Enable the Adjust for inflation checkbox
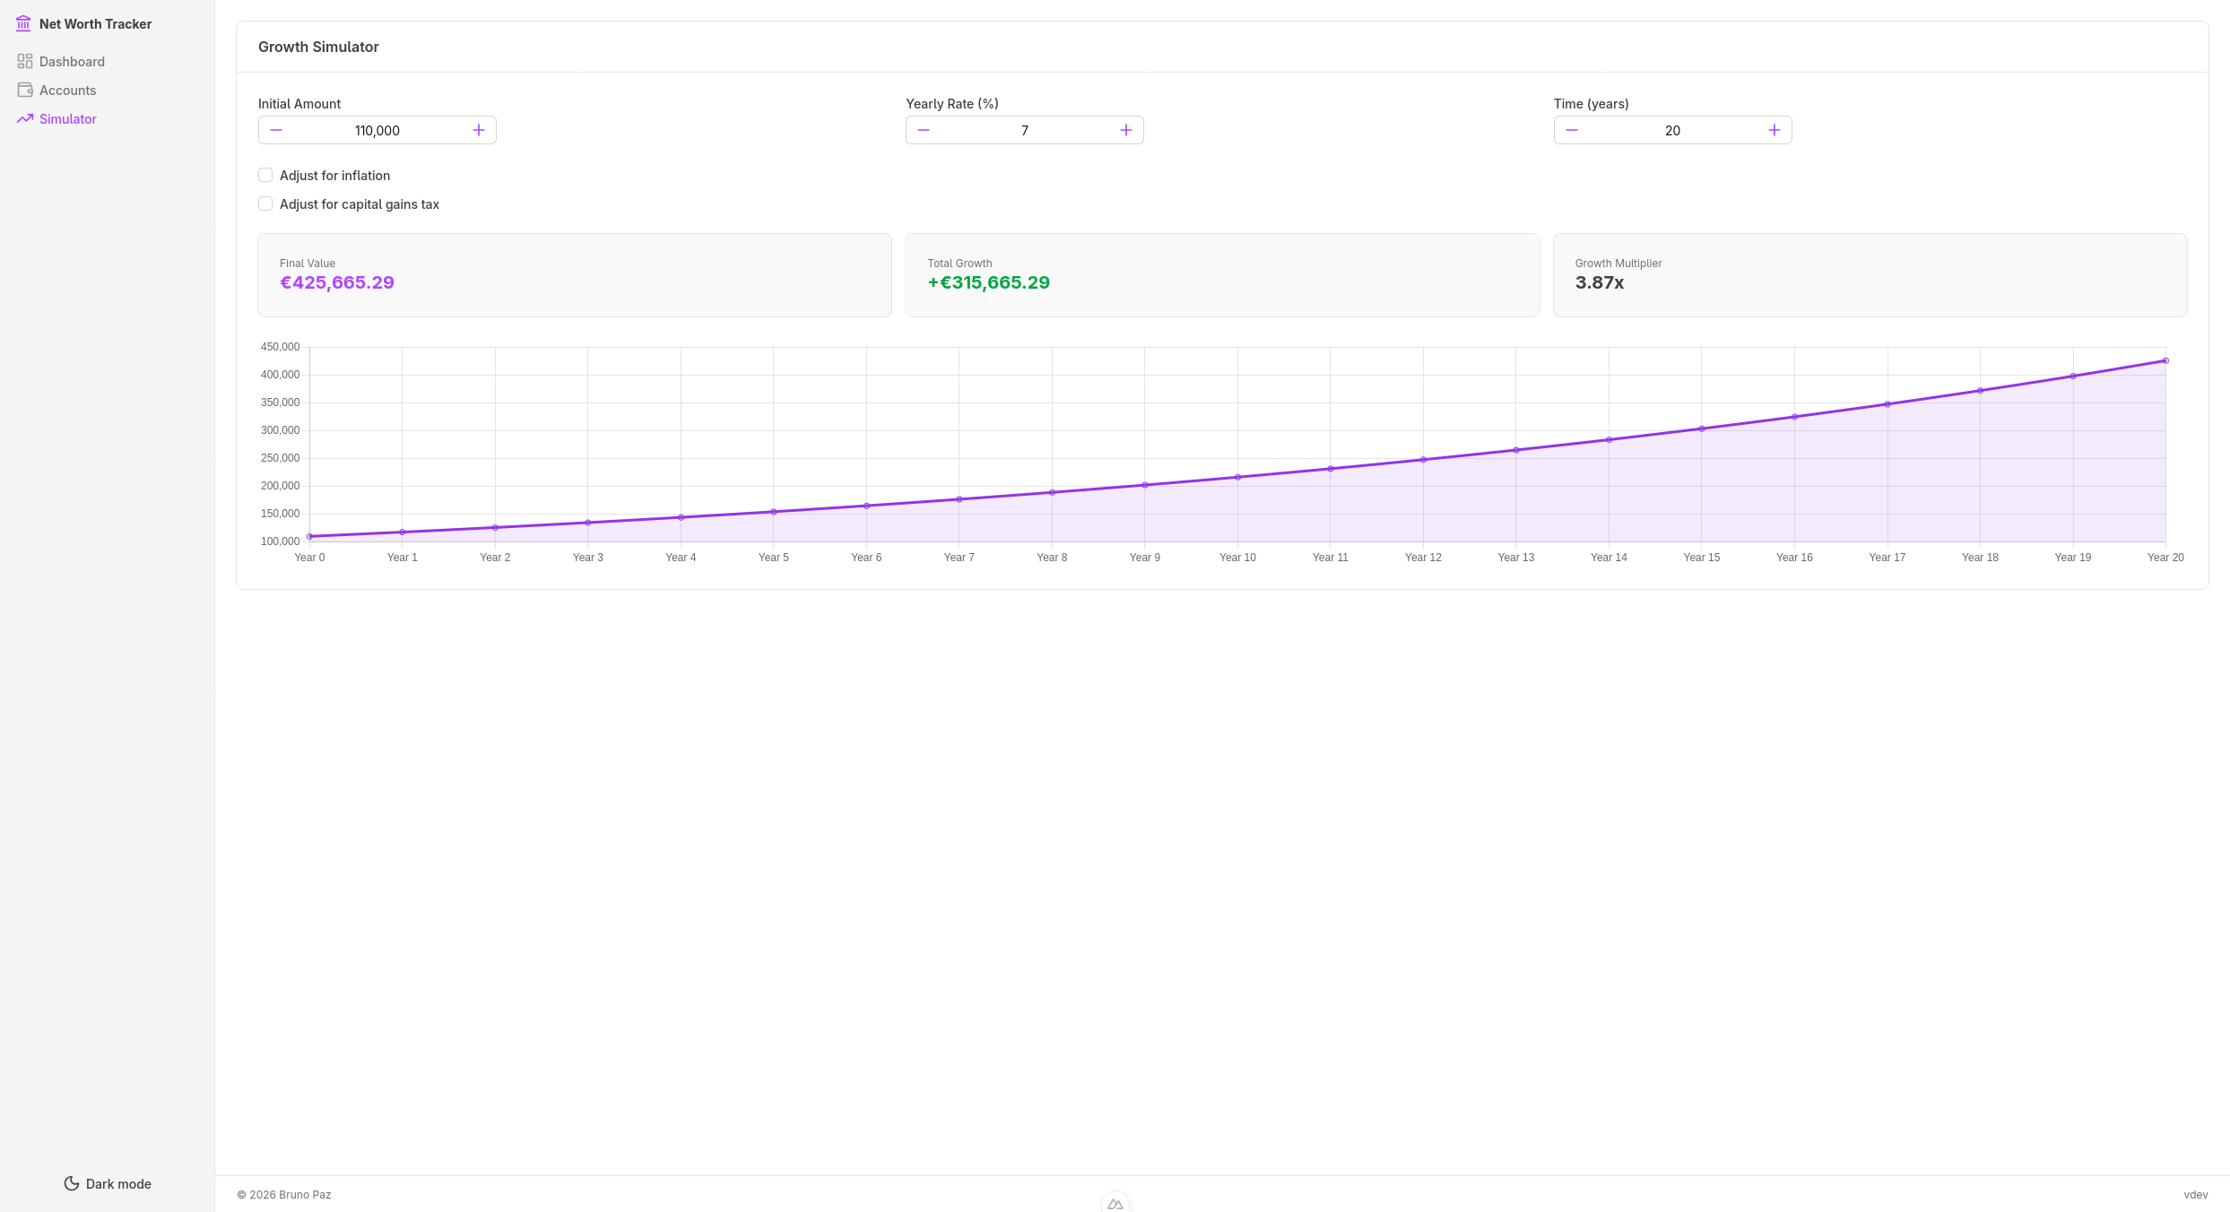This screenshot has height=1212, width=2230. (265, 175)
